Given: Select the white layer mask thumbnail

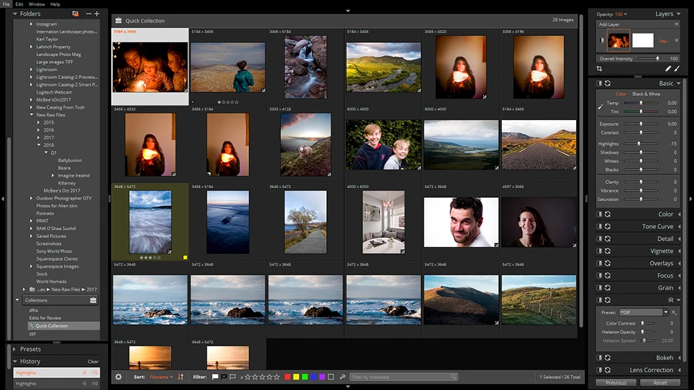Looking at the screenshot, I should pos(643,40).
